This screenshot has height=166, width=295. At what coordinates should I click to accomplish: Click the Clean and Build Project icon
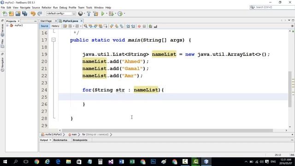(x=95, y=13)
